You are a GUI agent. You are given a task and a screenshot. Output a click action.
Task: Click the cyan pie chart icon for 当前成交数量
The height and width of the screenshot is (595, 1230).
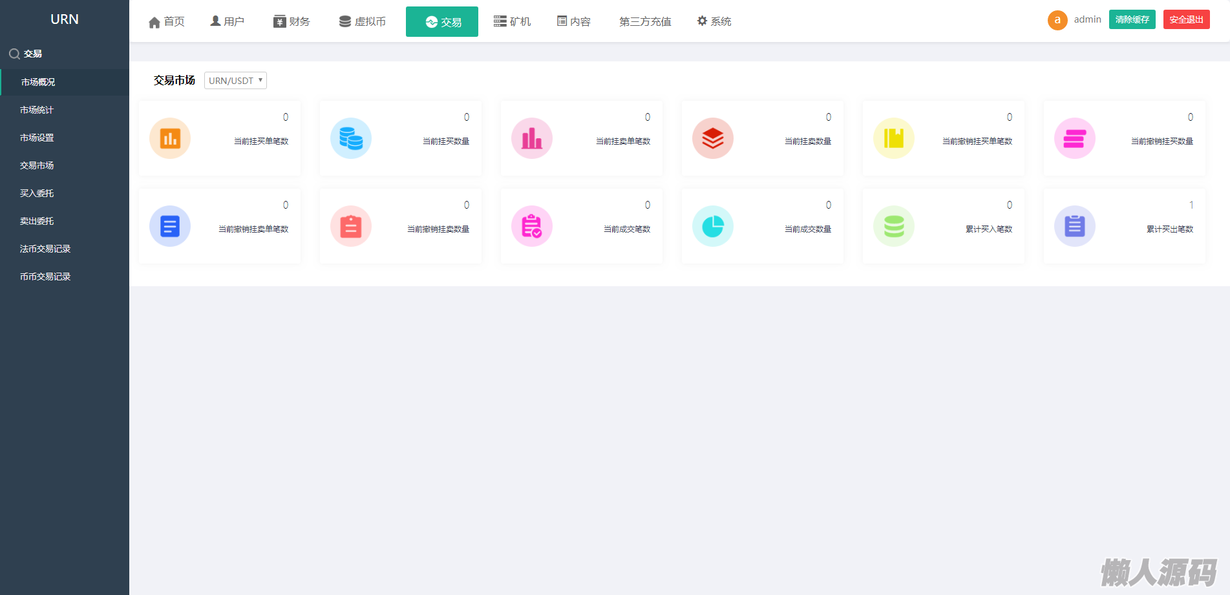click(713, 226)
